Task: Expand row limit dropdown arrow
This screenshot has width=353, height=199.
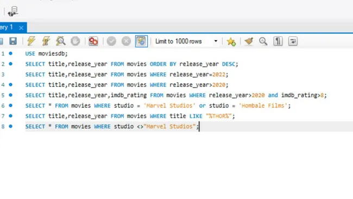Action: pyautogui.click(x=216, y=41)
